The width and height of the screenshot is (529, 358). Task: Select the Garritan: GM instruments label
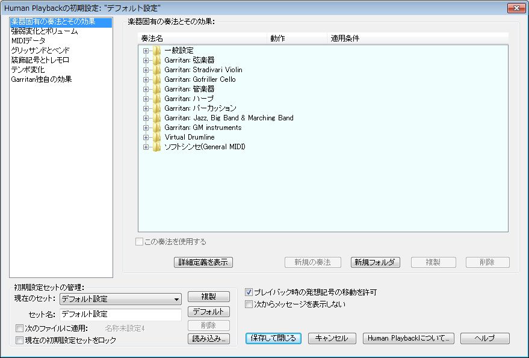tap(203, 128)
